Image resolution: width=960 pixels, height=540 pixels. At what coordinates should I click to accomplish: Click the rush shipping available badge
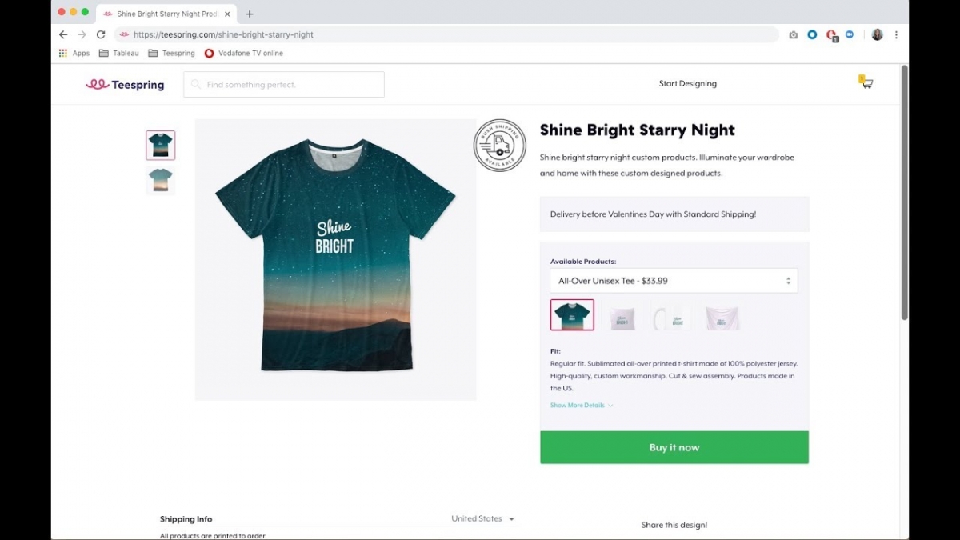pos(500,146)
